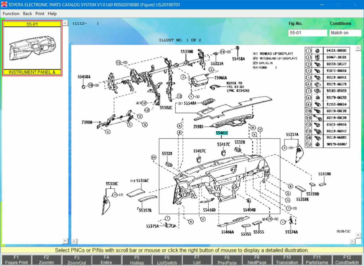Open the Print menu
364x266 pixels.
(39, 13)
